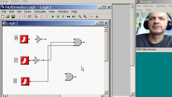The image size is (172, 97).
Task: Minimize the Multimedia Logic window
Action: pyautogui.click(x=100, y=7)
